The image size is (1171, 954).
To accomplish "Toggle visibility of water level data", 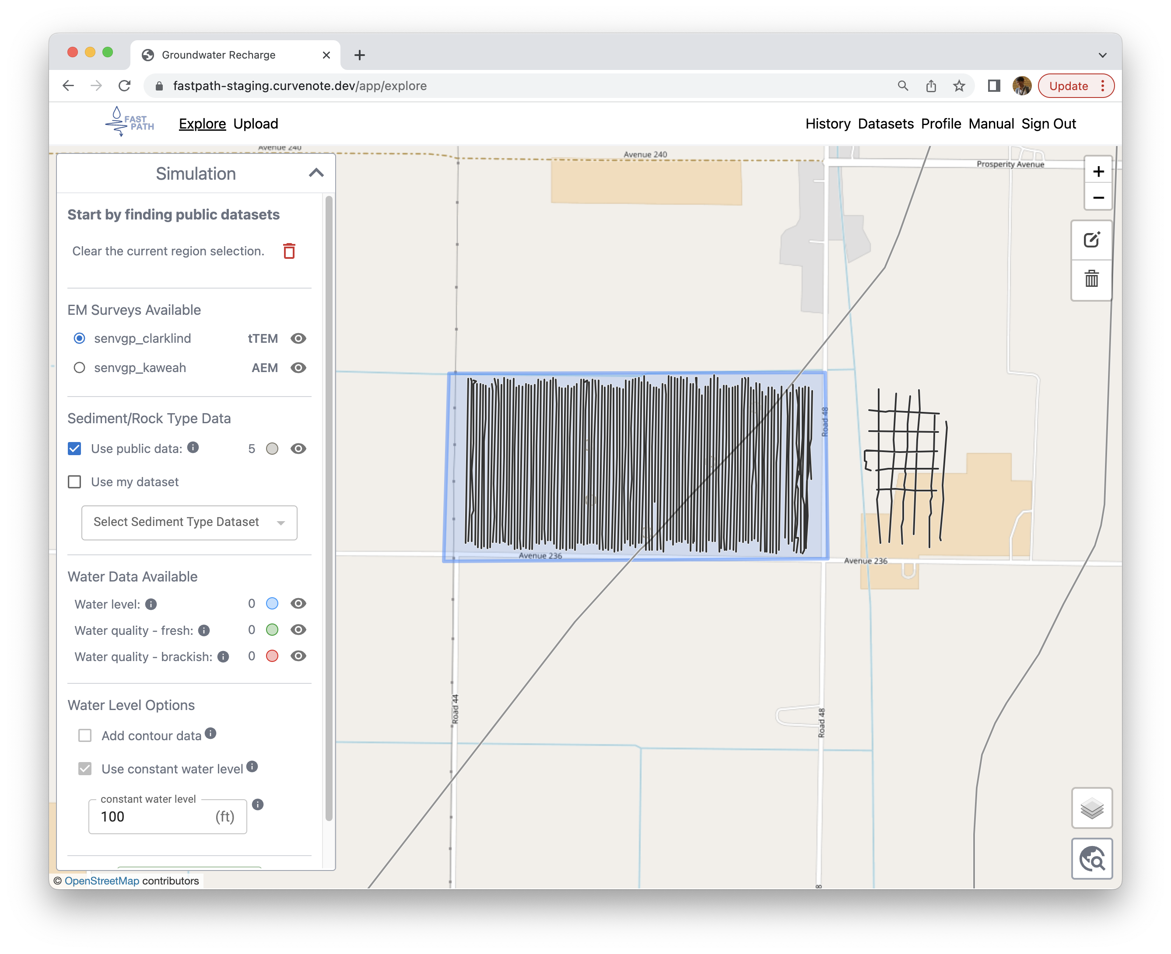I will 298,603.
